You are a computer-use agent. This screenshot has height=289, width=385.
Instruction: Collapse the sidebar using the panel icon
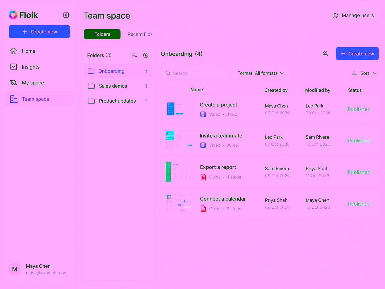coord(66,15)
